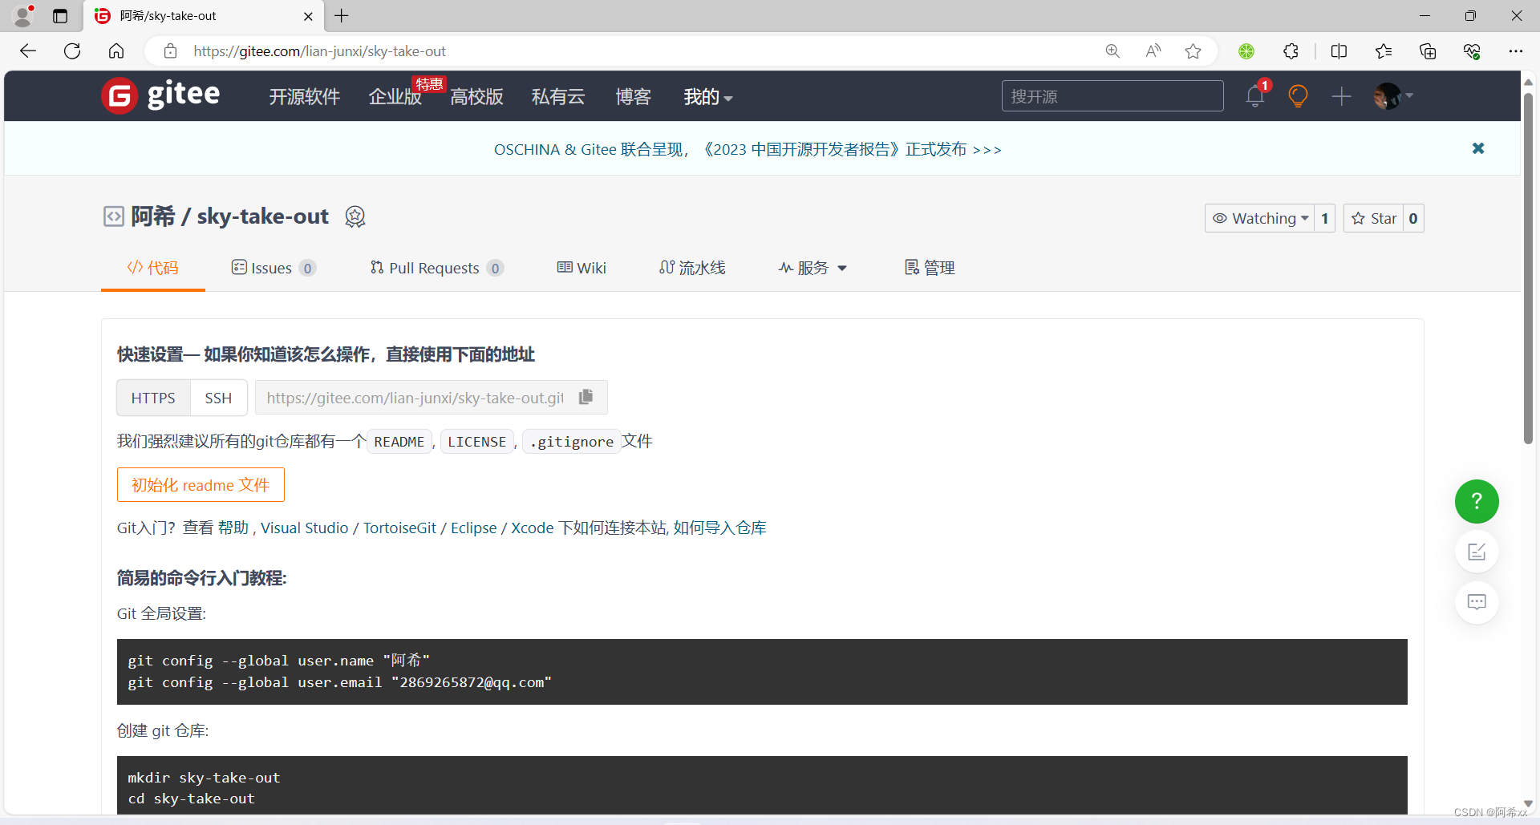Click the medal badge icon beside repo title
Screen dimensions: 1540x825
point(355,216)
